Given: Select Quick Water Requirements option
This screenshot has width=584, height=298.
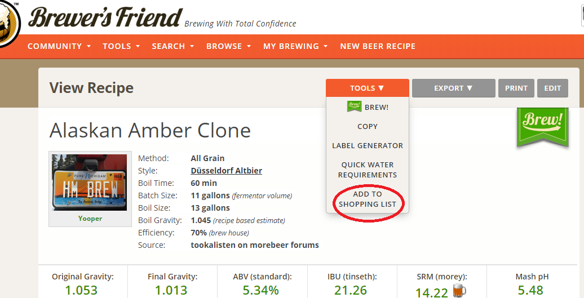Looking at the screenshot, I should click(x=368, y=170).
